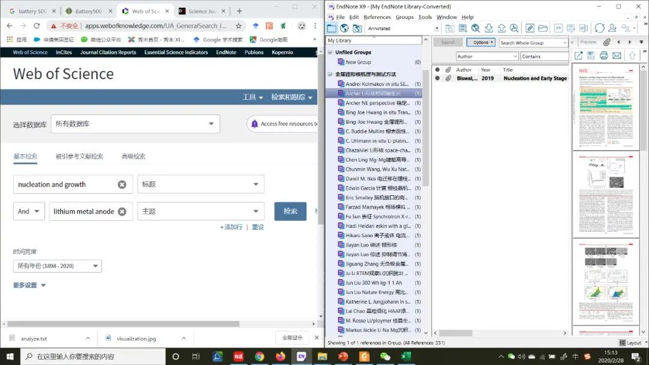Collapse the Unfiled Groups tree section
The width and height of the screenshot is (649, 365).
tap(330, 53)
